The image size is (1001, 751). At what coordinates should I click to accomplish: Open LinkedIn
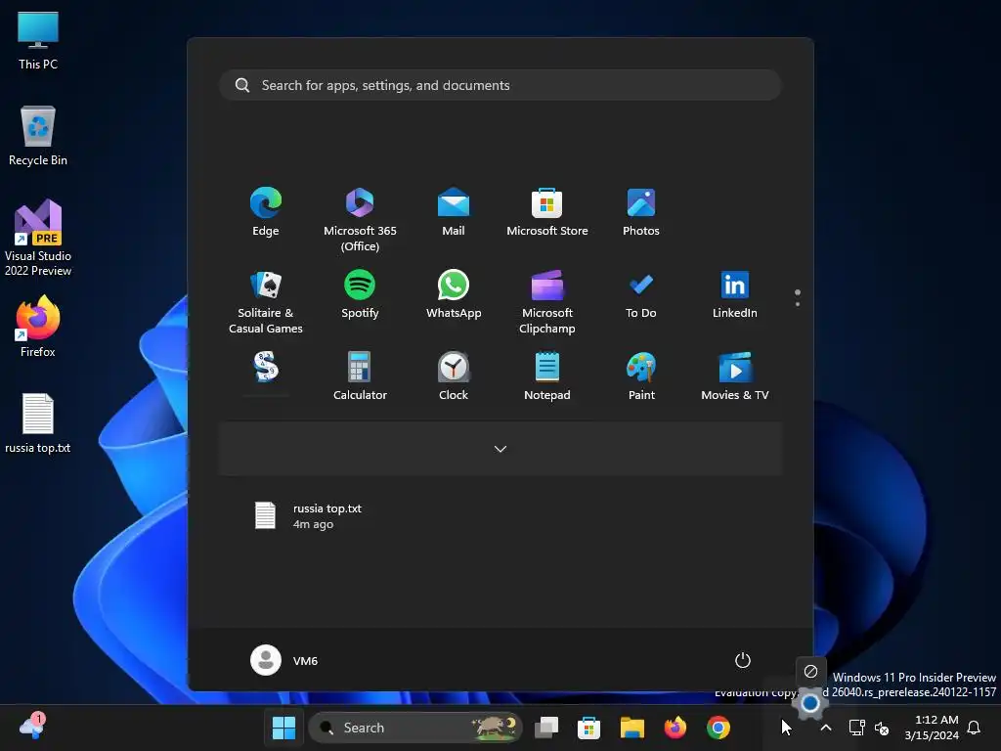[735, 294]
